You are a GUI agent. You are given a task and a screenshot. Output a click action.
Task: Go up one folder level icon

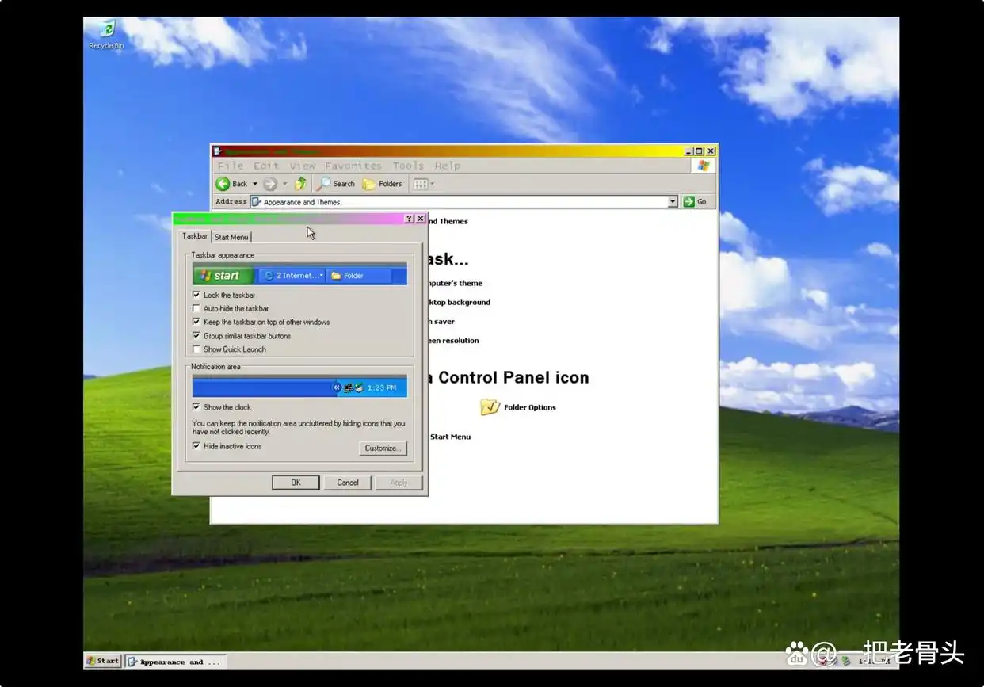(x=300, y=184)
